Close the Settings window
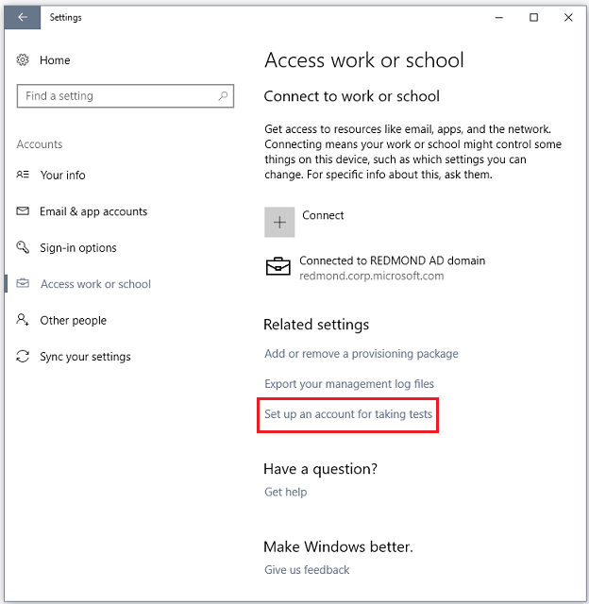589x604 pixels. (x=568, y=17)
